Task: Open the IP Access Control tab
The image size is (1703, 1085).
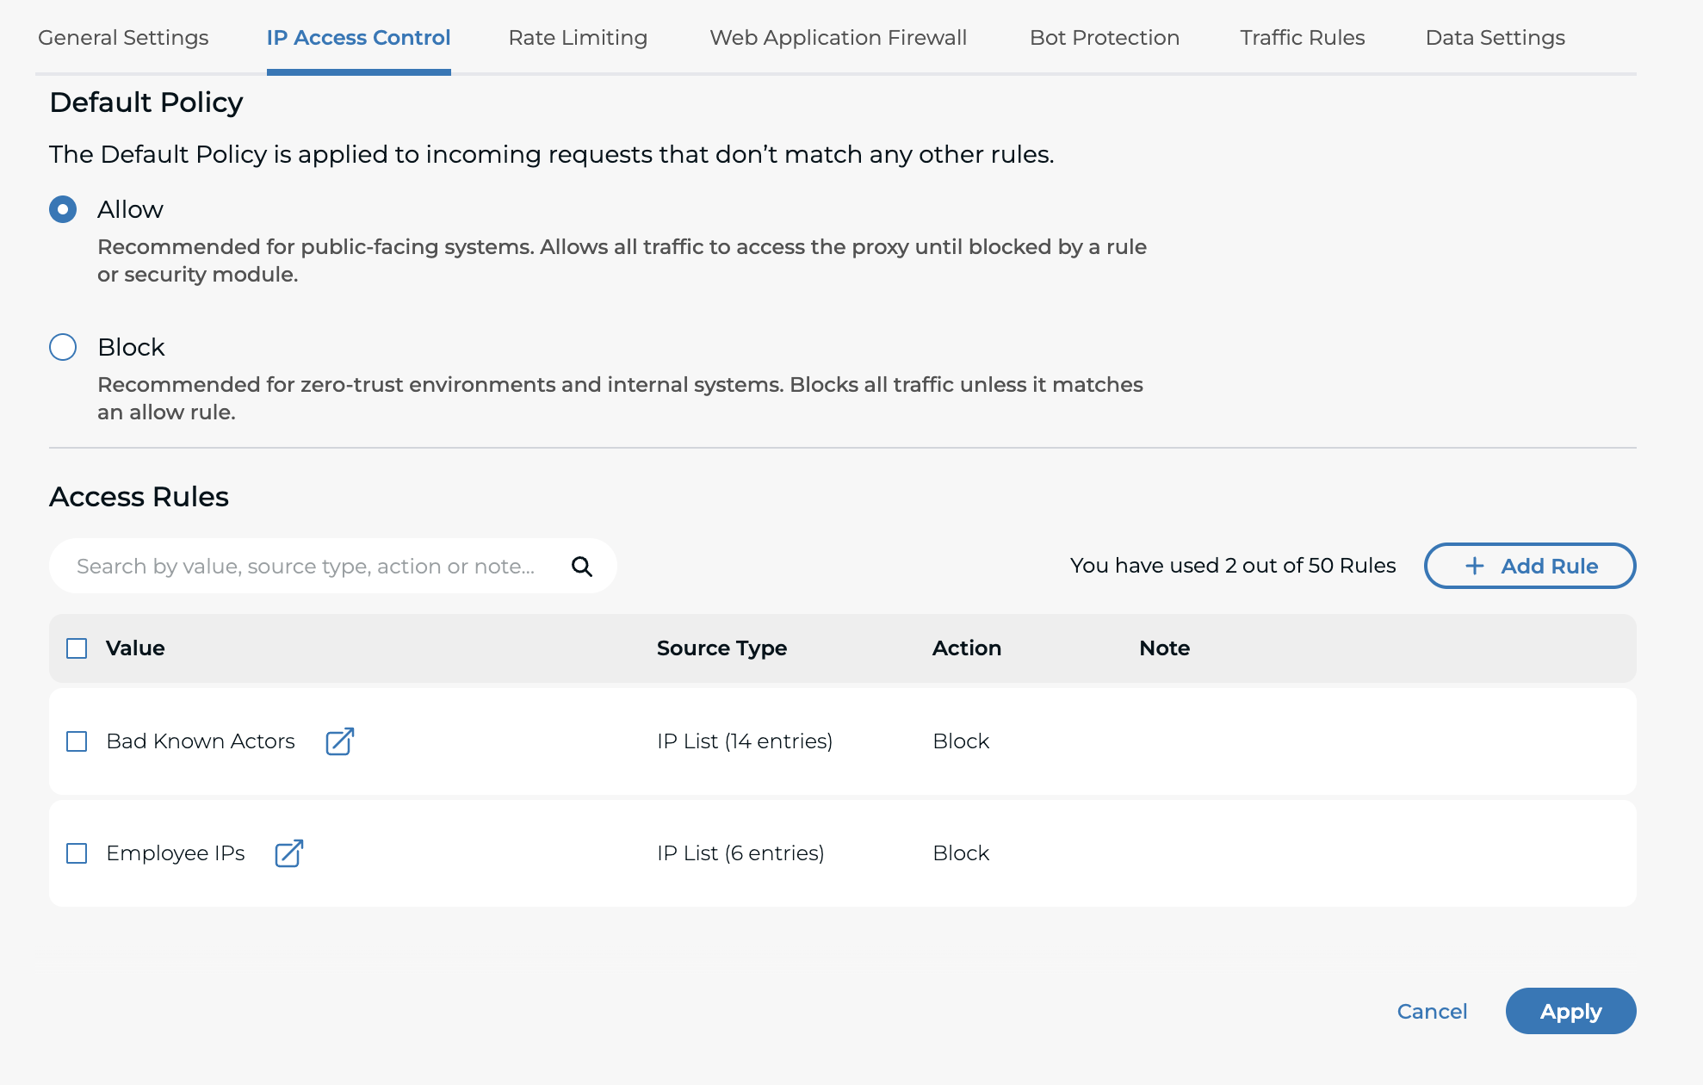Action: [x=358, y=38]
